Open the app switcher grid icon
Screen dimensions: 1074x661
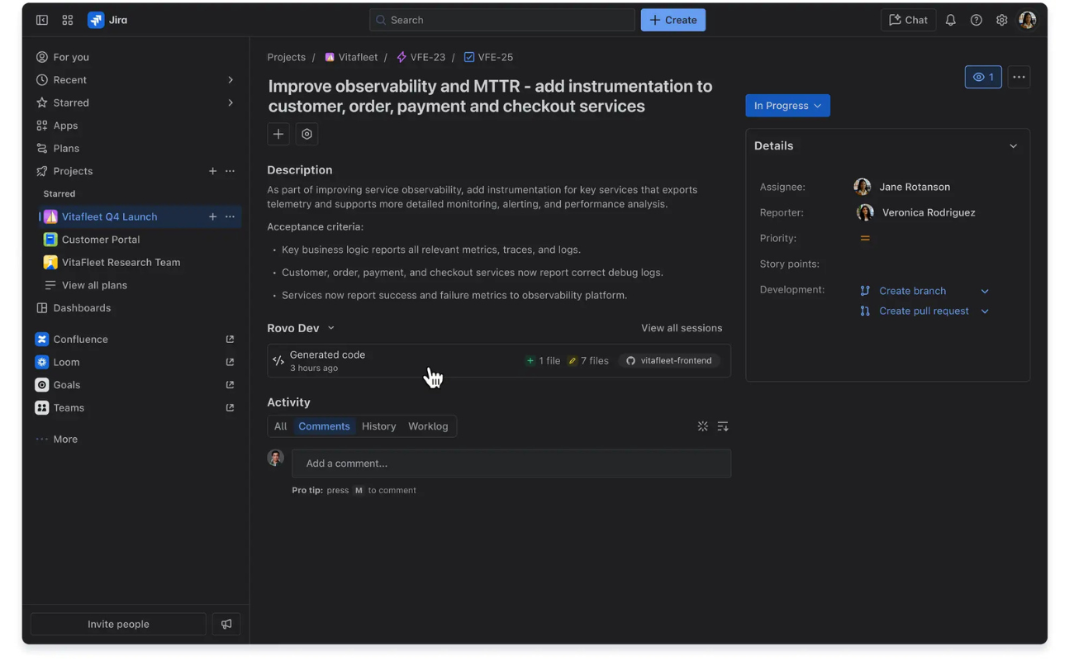[68, 20]
